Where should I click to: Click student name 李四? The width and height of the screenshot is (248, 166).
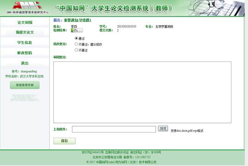[73, 27]
